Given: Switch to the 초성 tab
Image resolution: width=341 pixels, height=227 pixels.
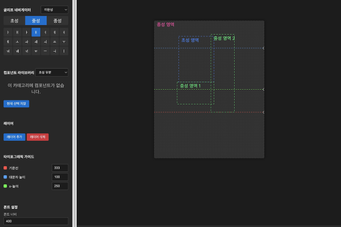Looking at the screenshot, I should (14, 20).
